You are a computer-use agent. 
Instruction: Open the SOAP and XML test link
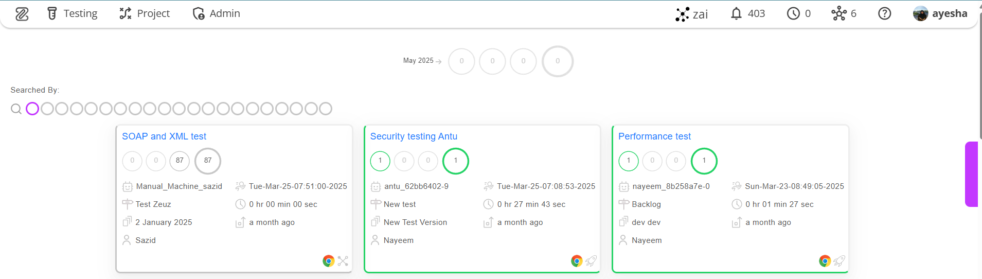click(164, 136)
